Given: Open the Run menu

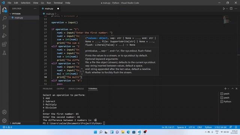Looking at the screenshot, I should [49, 3].
